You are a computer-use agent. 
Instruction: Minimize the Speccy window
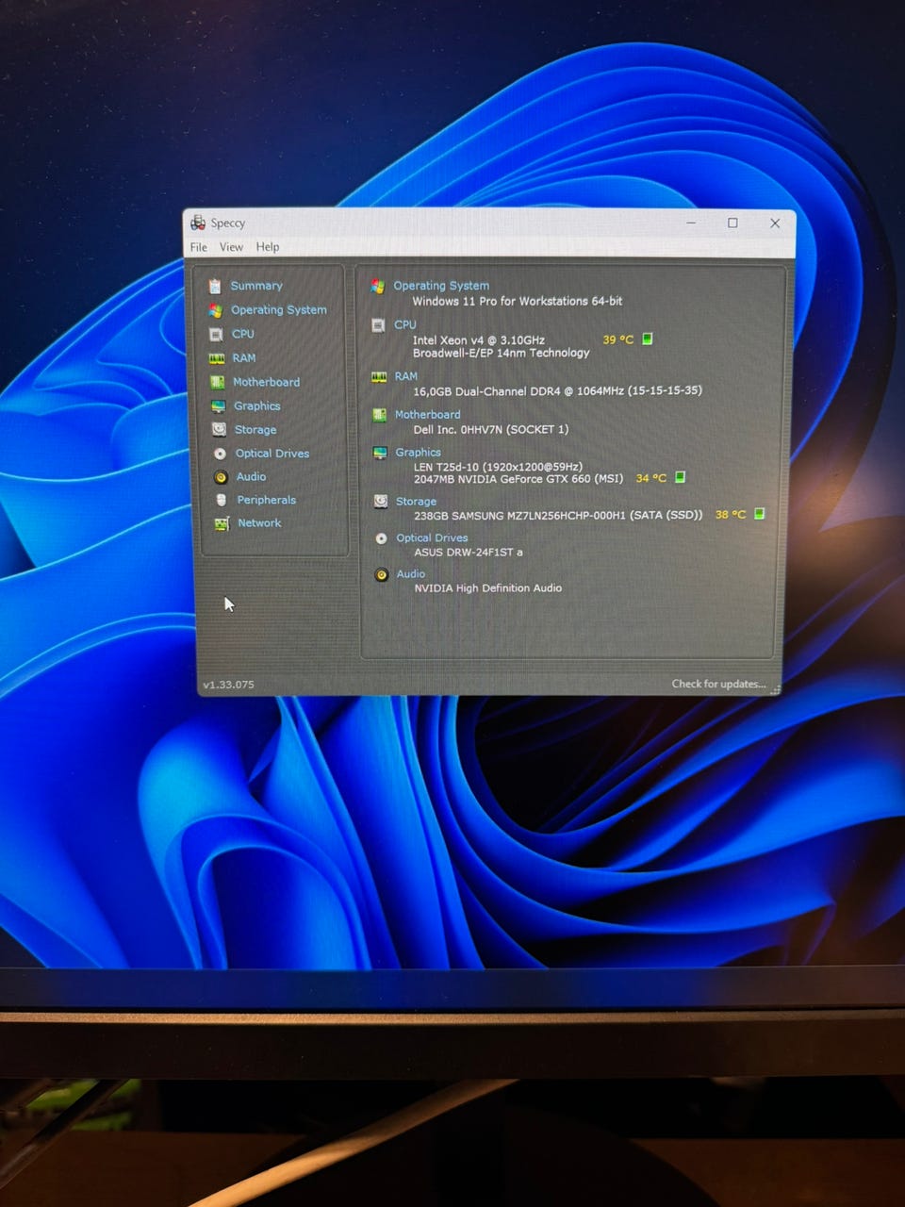(x=691, y=223)
